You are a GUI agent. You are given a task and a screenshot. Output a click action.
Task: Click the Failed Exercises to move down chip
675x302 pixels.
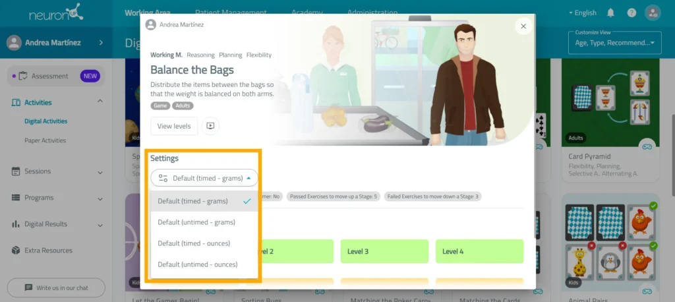point(432,196)
